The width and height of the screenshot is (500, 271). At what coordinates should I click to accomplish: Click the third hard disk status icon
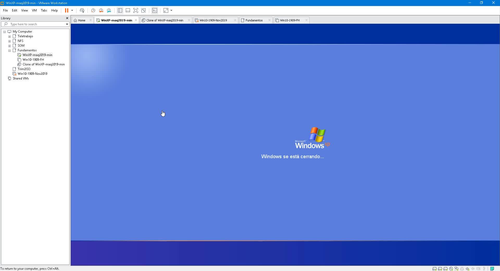point(445,269)
